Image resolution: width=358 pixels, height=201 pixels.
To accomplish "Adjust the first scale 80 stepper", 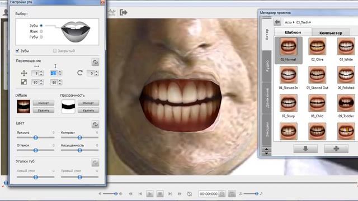I will (41, 82).
